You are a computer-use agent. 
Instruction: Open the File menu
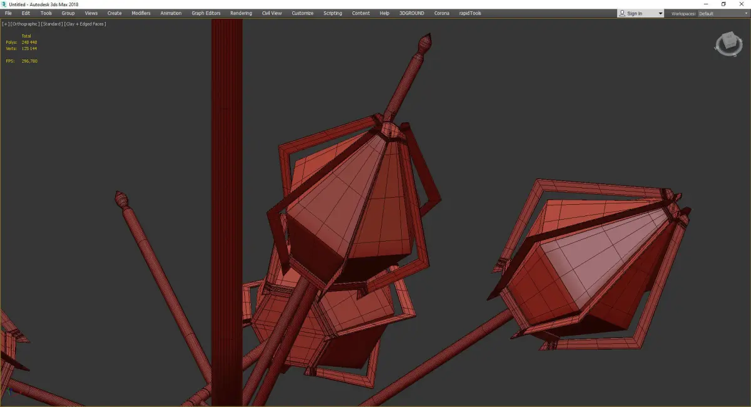[8, 13]
